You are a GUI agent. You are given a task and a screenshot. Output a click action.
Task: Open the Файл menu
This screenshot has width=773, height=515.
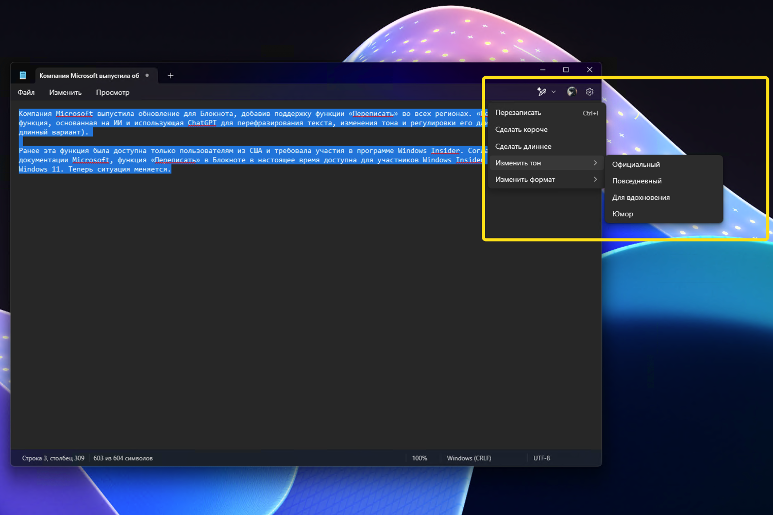[x=26, y=93]
